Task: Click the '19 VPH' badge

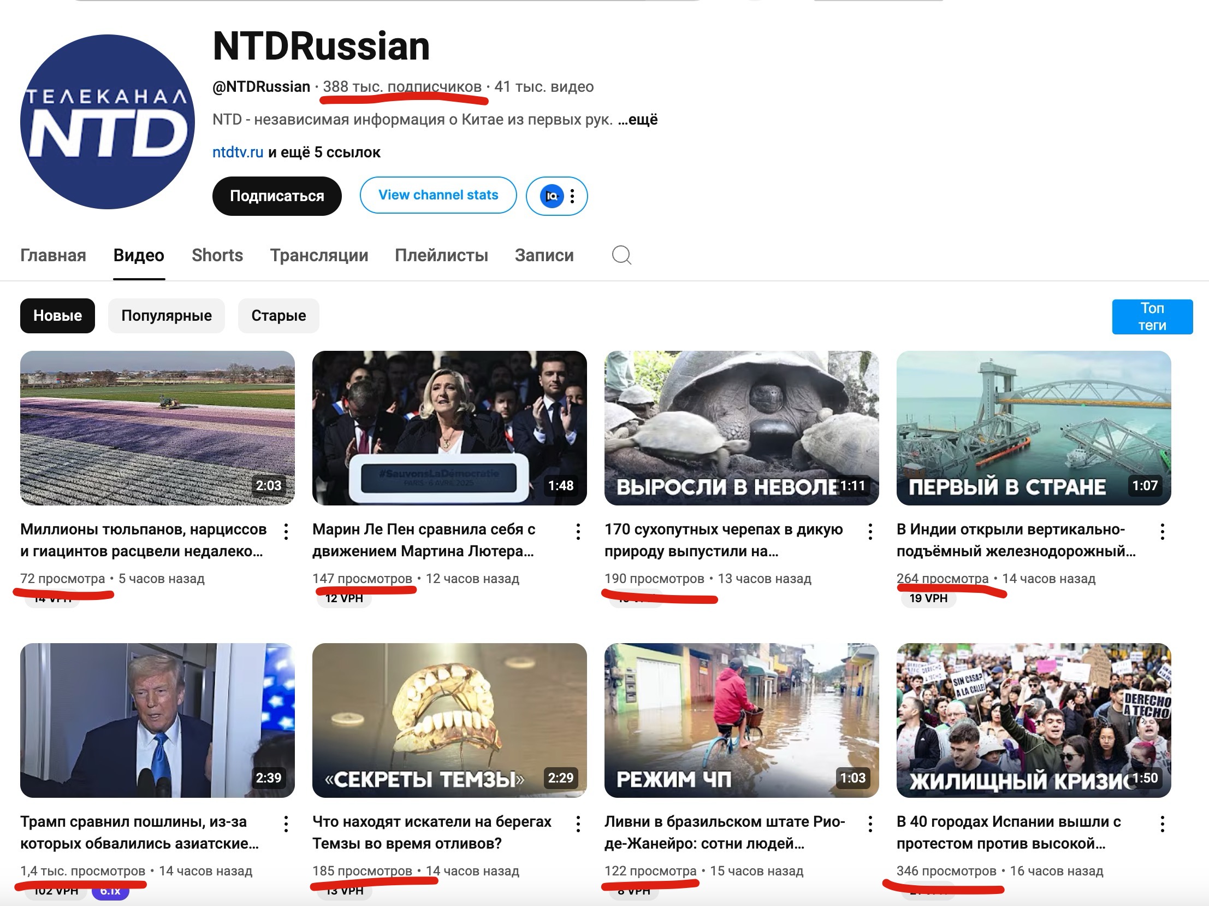Action: click(x=928, y=598)
